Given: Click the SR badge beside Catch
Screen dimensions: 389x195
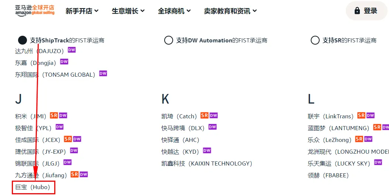Looking at the screenshot, I should click(x=204, y=115).
